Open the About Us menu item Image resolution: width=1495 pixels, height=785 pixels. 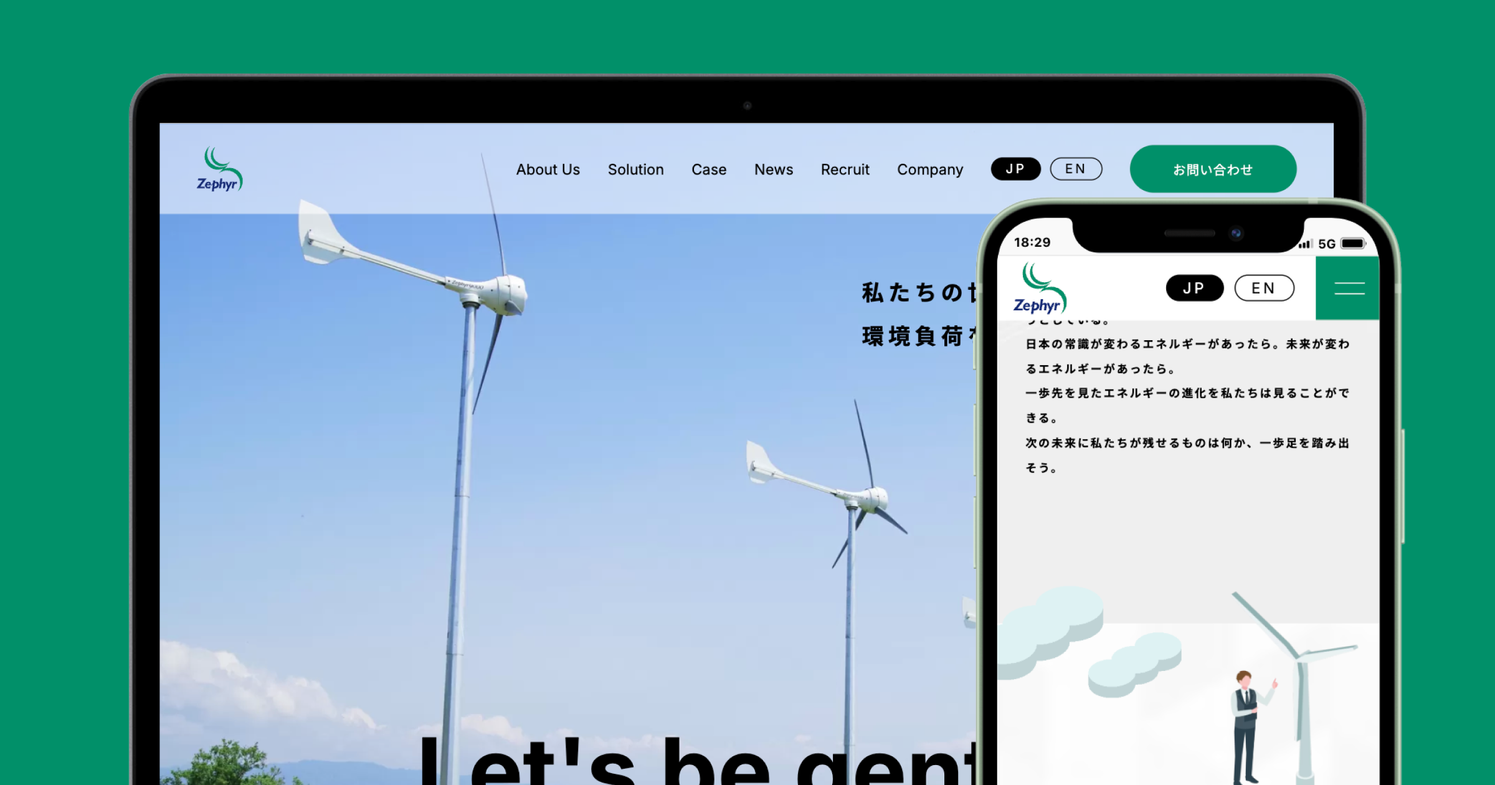coord(548,169)
